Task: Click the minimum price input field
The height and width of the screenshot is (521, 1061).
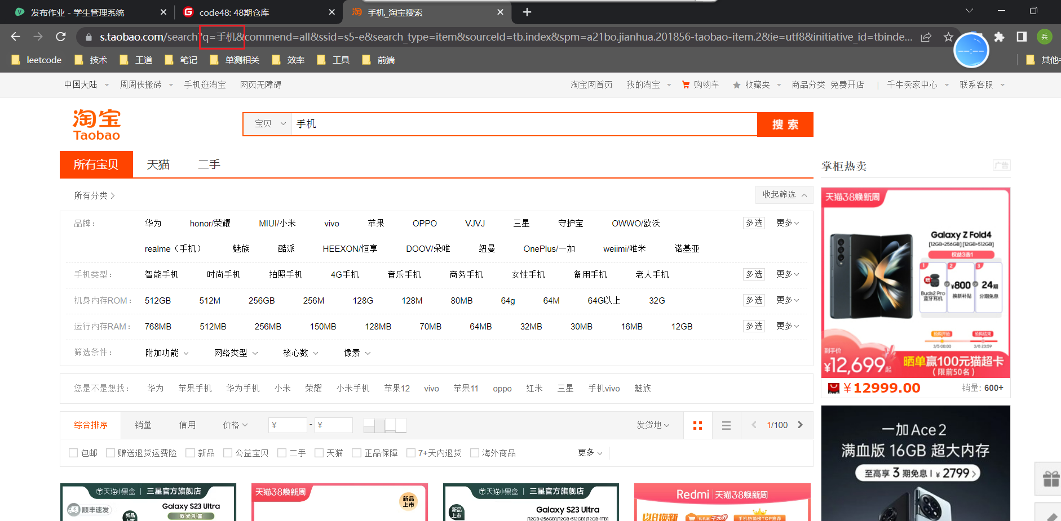Action: coord(288,425)
